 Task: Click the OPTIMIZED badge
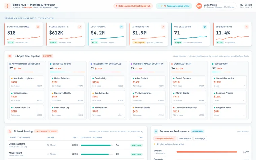pos(197,131)
